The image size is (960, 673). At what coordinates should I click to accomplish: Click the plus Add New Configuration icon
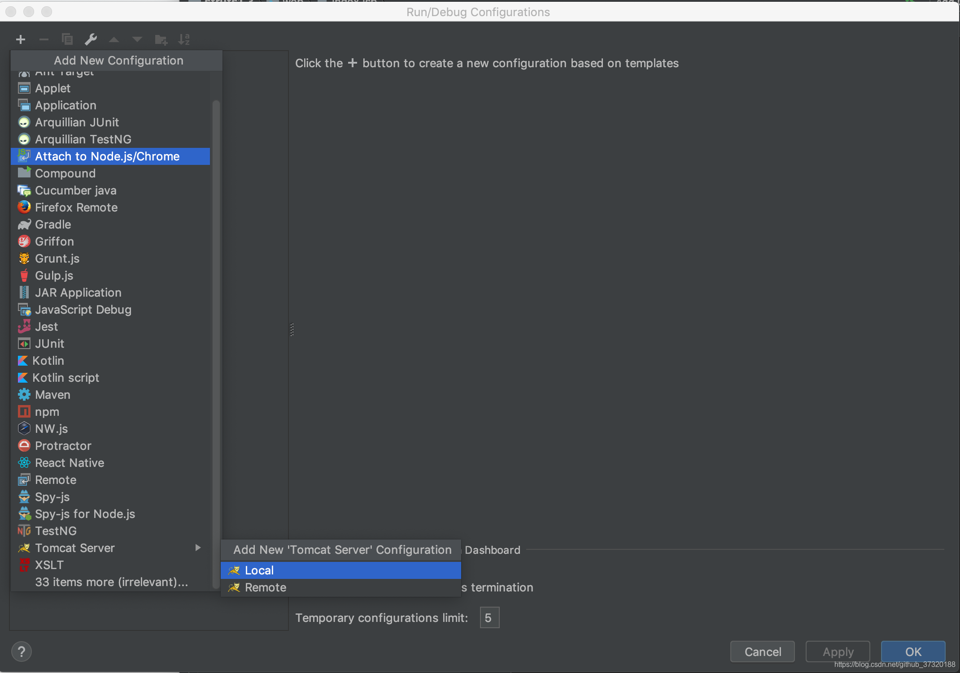click(21, 39)
